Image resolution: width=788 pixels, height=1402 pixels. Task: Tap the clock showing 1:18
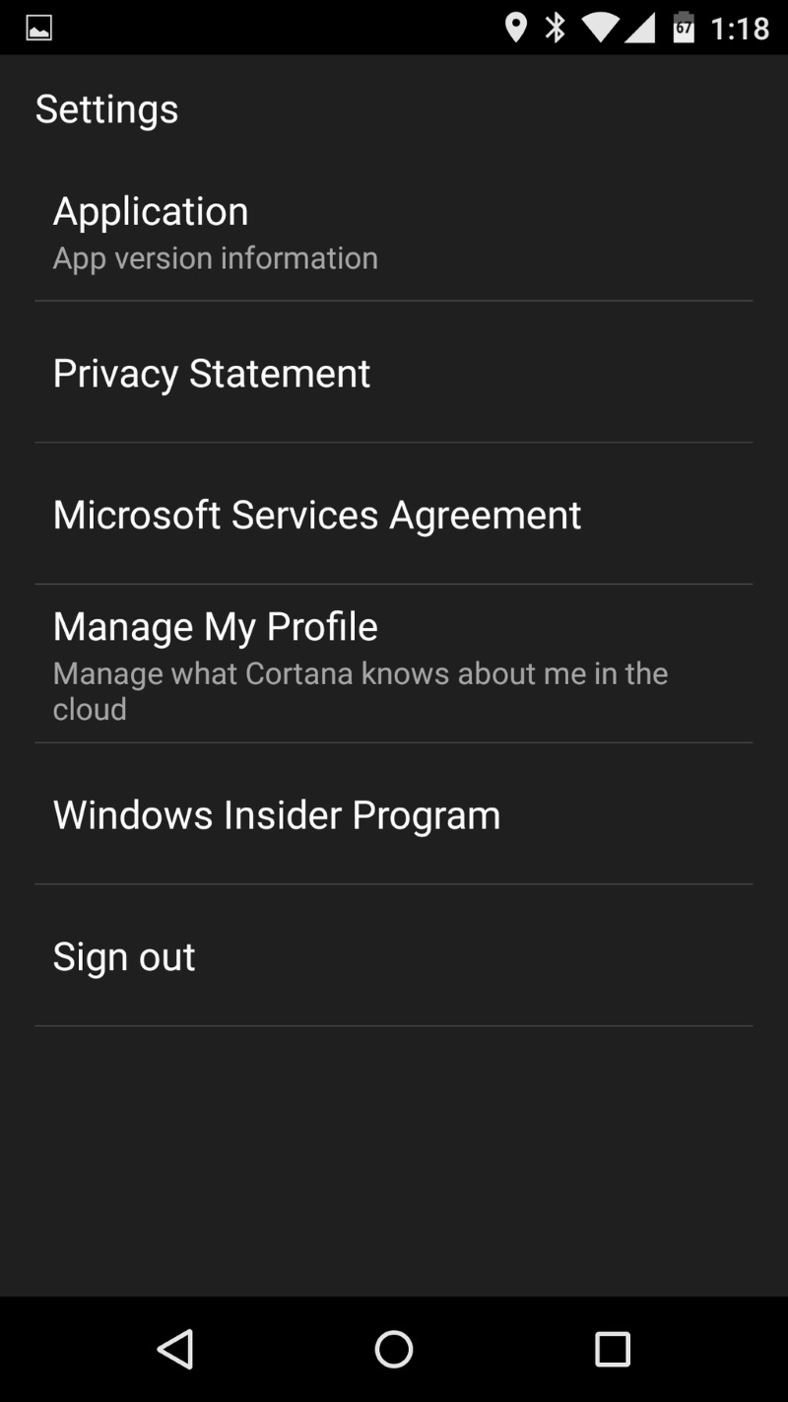pos(740,28)
